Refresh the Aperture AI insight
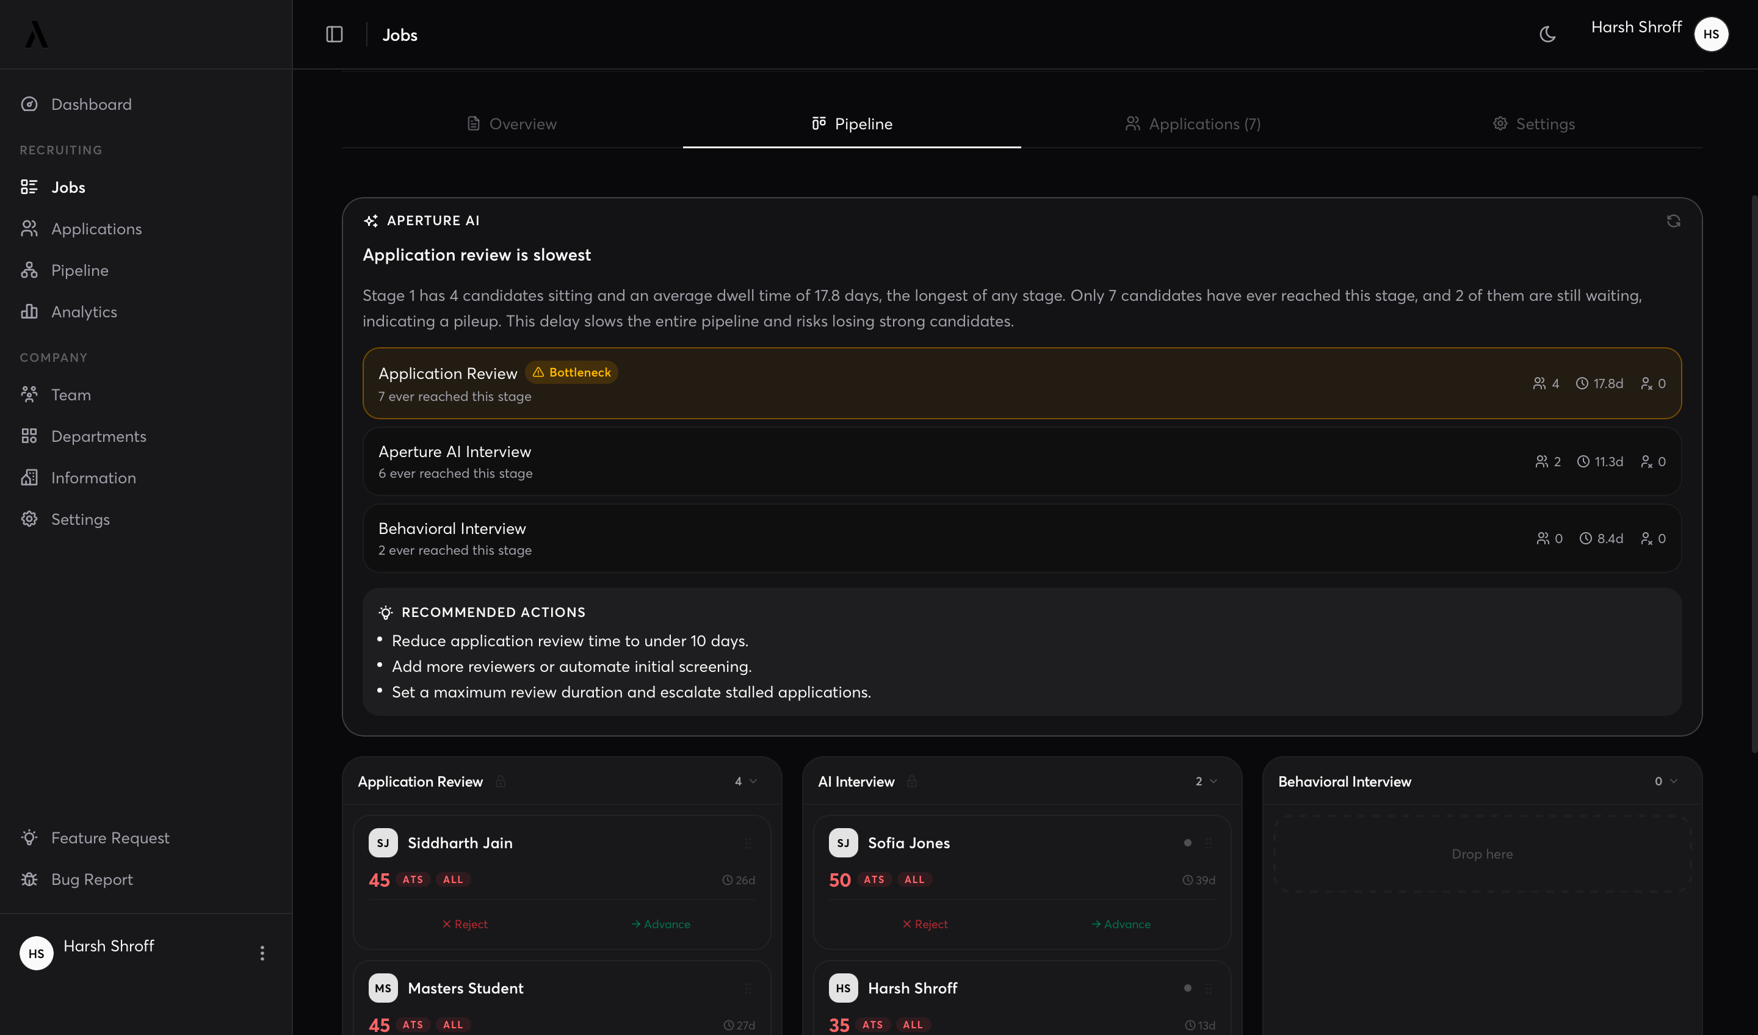 [x=1673, y=221]
